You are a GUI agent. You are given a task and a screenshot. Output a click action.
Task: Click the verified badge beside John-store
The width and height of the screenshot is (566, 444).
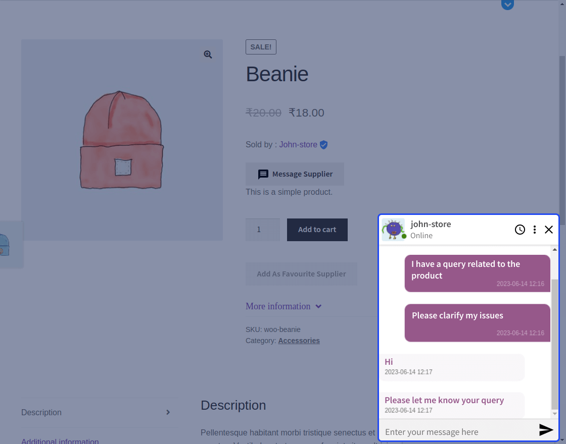coord(324,144)
